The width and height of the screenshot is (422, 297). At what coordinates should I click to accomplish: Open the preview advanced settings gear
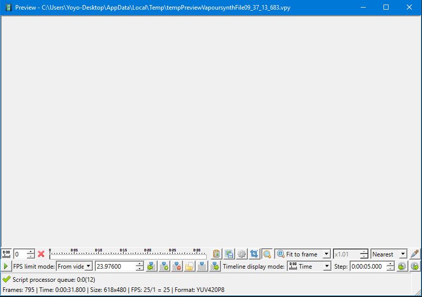pyautogui.click(x=242, y=254)
